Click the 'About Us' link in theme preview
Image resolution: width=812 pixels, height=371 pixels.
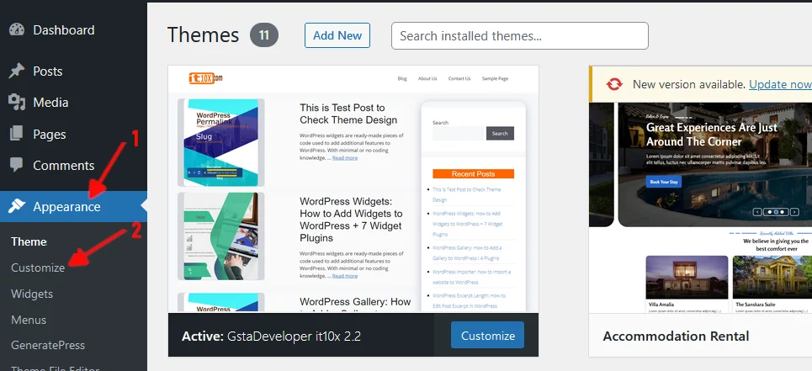(427, 78)
